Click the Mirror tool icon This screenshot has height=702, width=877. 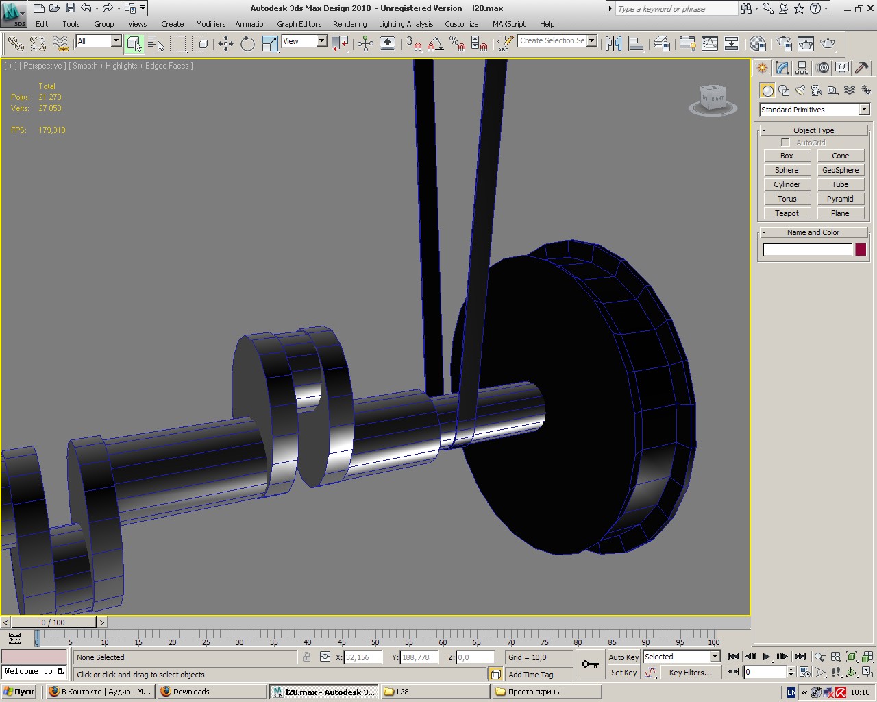pyautogui.click(x=613, y=44)
